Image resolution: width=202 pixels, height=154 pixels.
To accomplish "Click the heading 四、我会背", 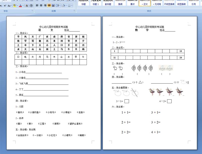I will tap(22, 101).
